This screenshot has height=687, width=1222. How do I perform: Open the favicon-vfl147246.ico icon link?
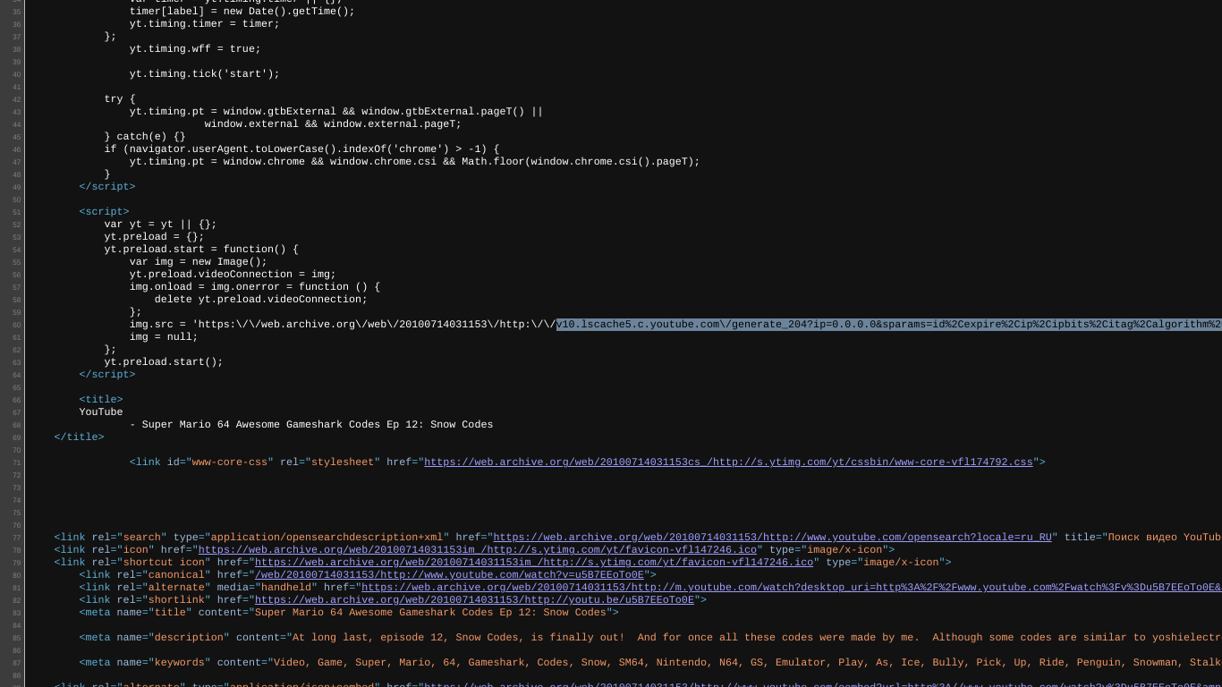(x=478, y=550)
